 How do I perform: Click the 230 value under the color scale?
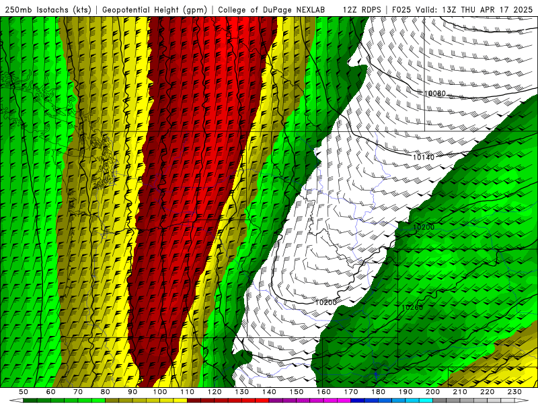click(514, 392)
